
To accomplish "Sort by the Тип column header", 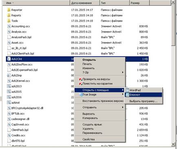I will pos(115,3).
